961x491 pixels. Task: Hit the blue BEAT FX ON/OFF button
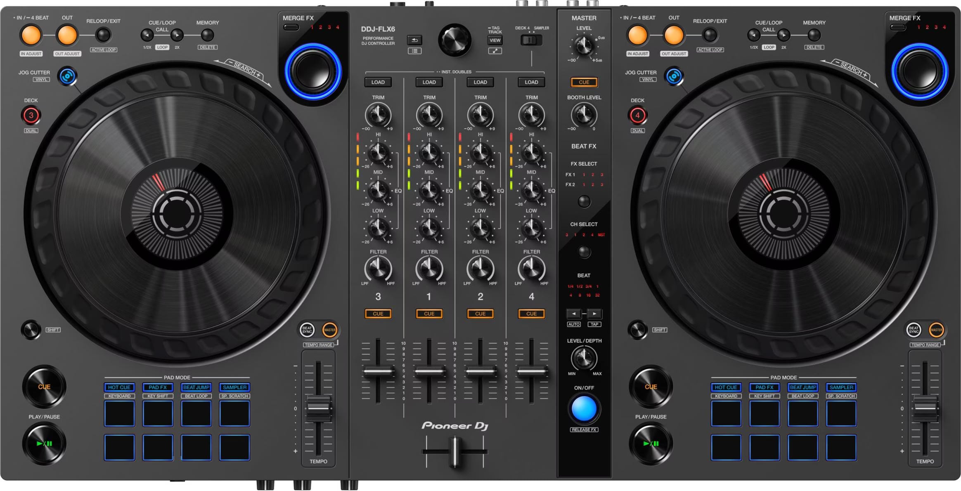coord(584,408)
